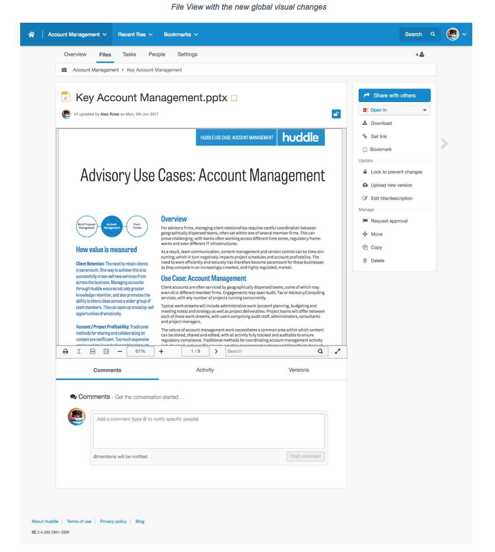Expand the Open in dropdown

394,110
